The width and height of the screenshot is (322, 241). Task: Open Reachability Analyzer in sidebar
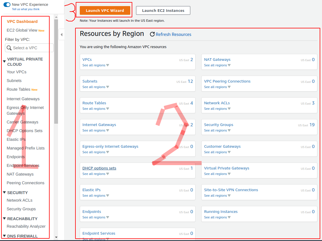click(26, 227)
